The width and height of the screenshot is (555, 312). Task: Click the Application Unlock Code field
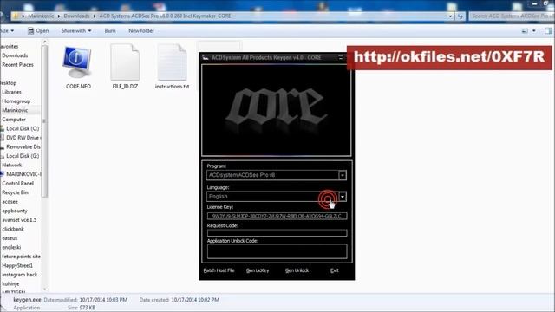[x=277, y=251]
